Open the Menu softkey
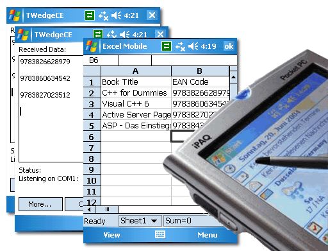Image resolution: width=328 pixels, height=251 pixels. coord(207,235)
